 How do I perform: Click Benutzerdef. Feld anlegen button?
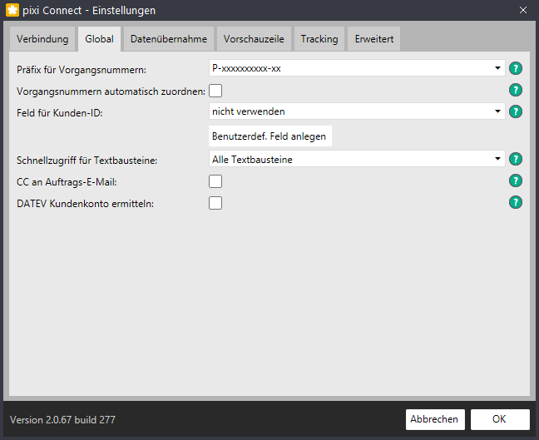tap(270, 136)
